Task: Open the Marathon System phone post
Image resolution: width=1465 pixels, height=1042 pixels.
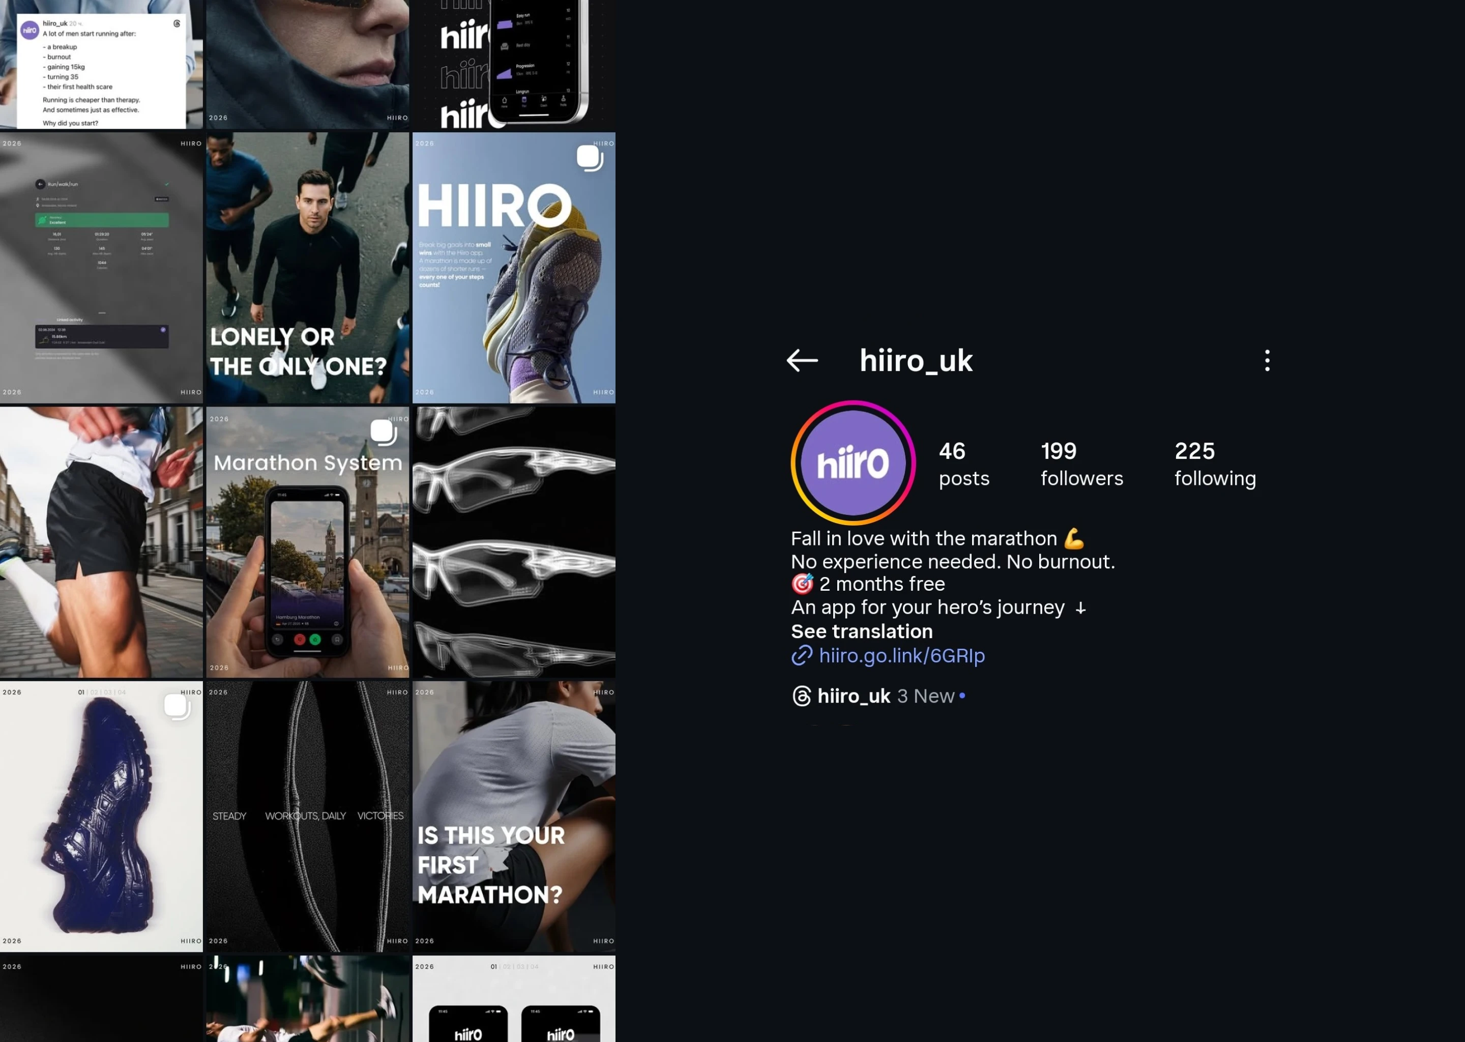Action: tap(308, 542)
